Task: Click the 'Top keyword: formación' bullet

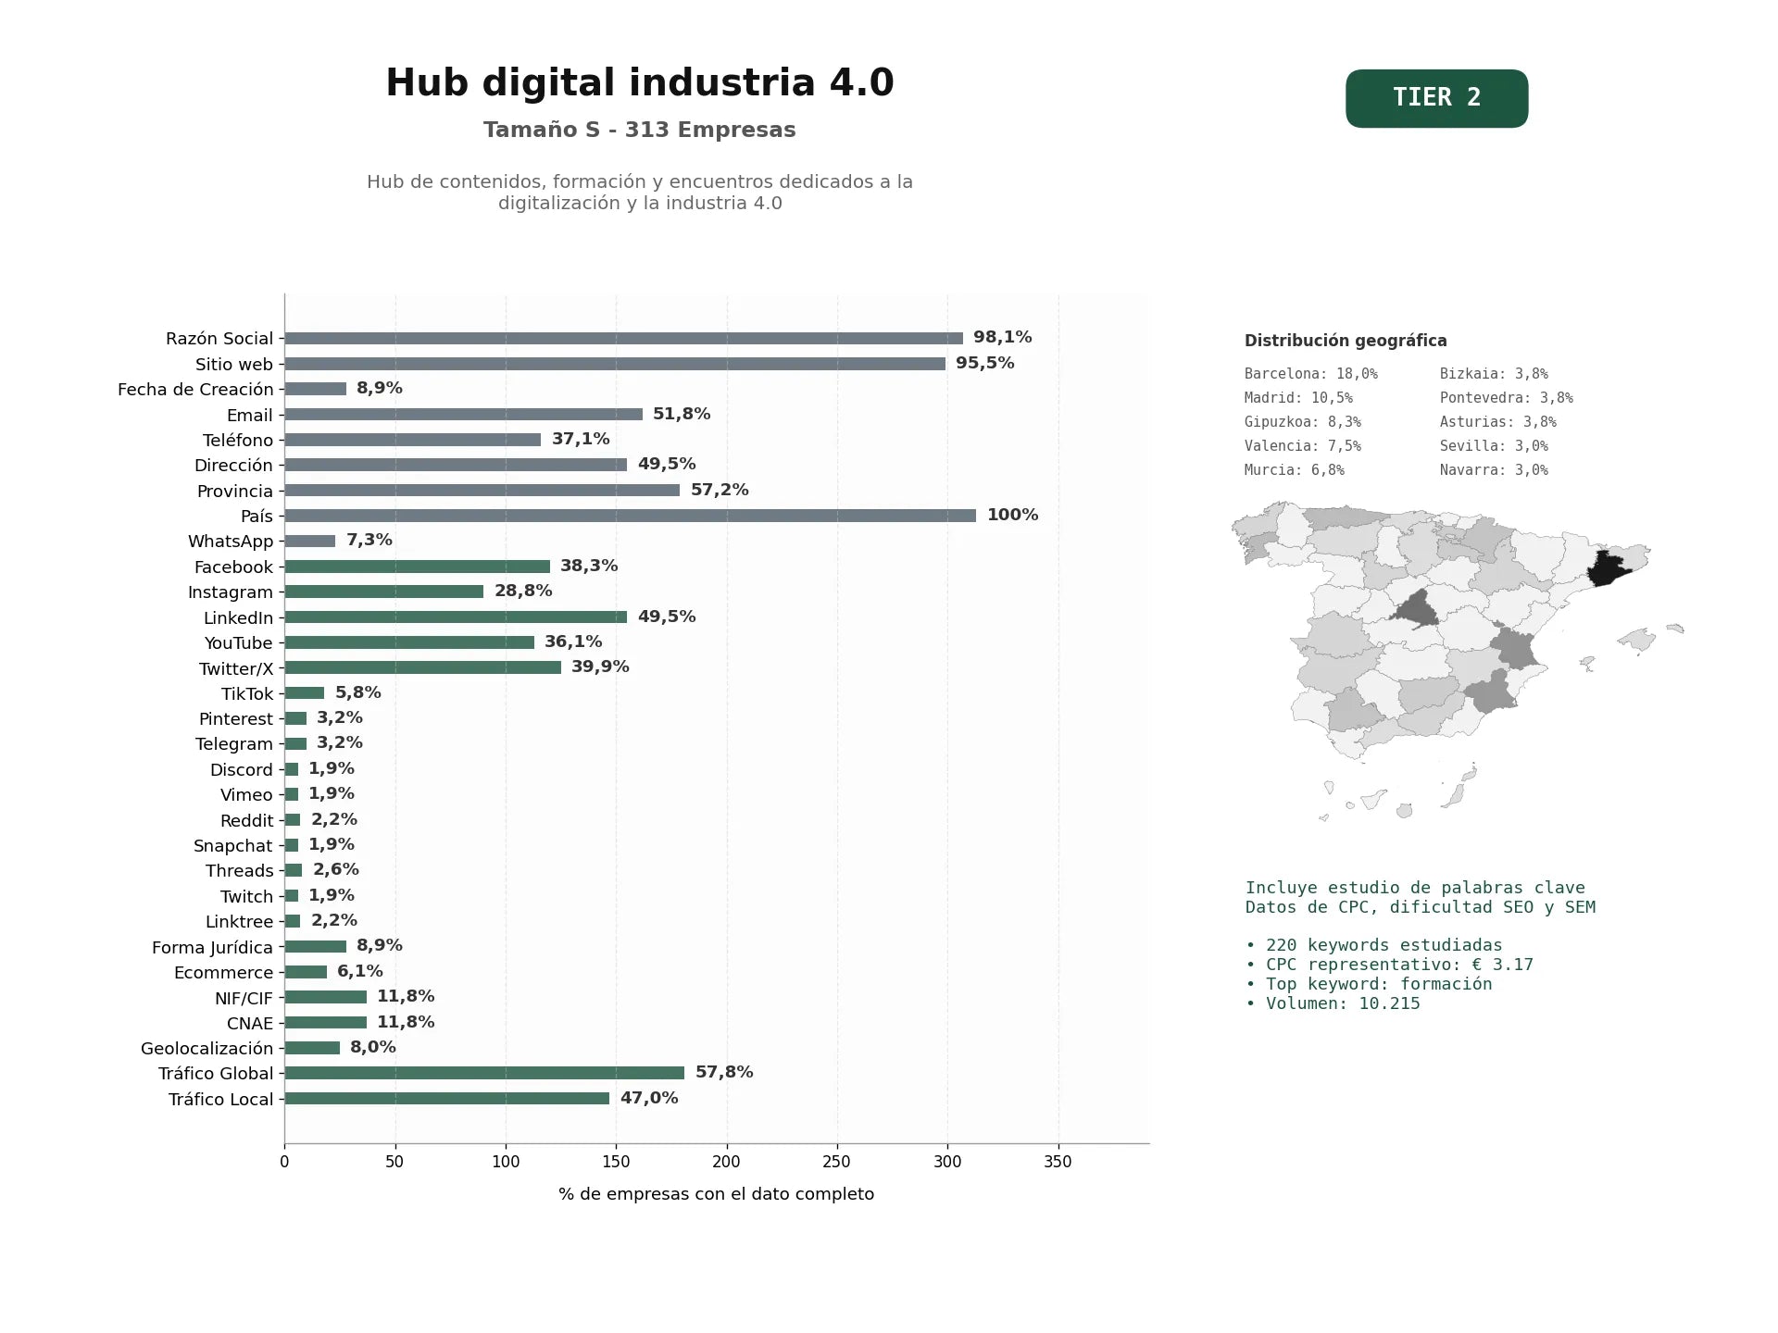Action: tap(1369, 984)
